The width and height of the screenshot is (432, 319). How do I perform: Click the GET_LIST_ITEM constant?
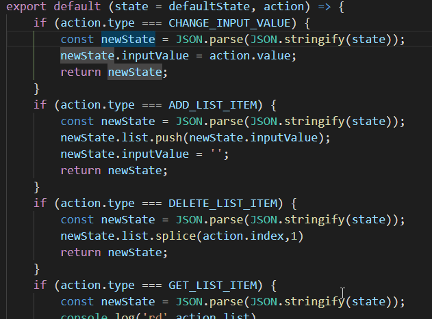[213, 285]
